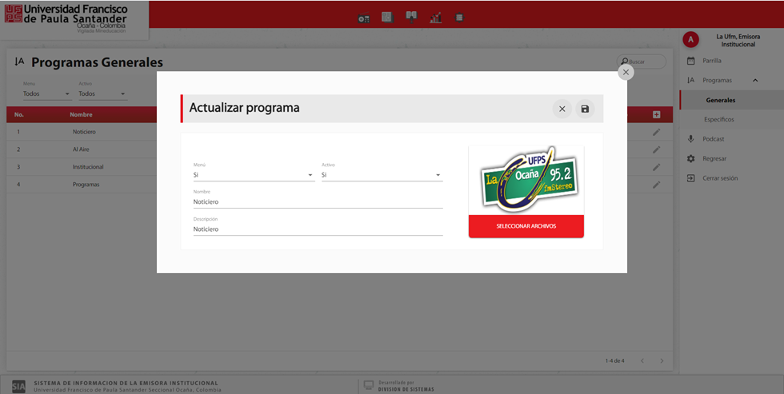The height and width of the screenshot is (394, 784).
Task: Click the chip icon in top toolbar
Action: click(x=459, y=17)
